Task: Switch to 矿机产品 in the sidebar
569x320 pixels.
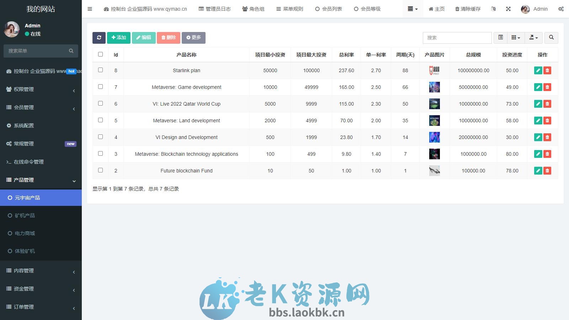Action: point(25,215)
